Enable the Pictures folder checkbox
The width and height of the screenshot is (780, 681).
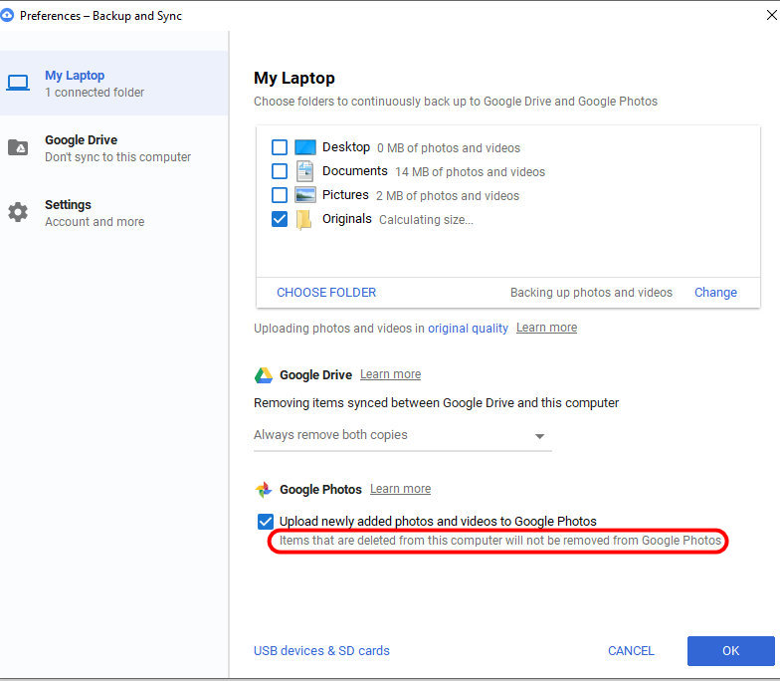pos(280,195)
